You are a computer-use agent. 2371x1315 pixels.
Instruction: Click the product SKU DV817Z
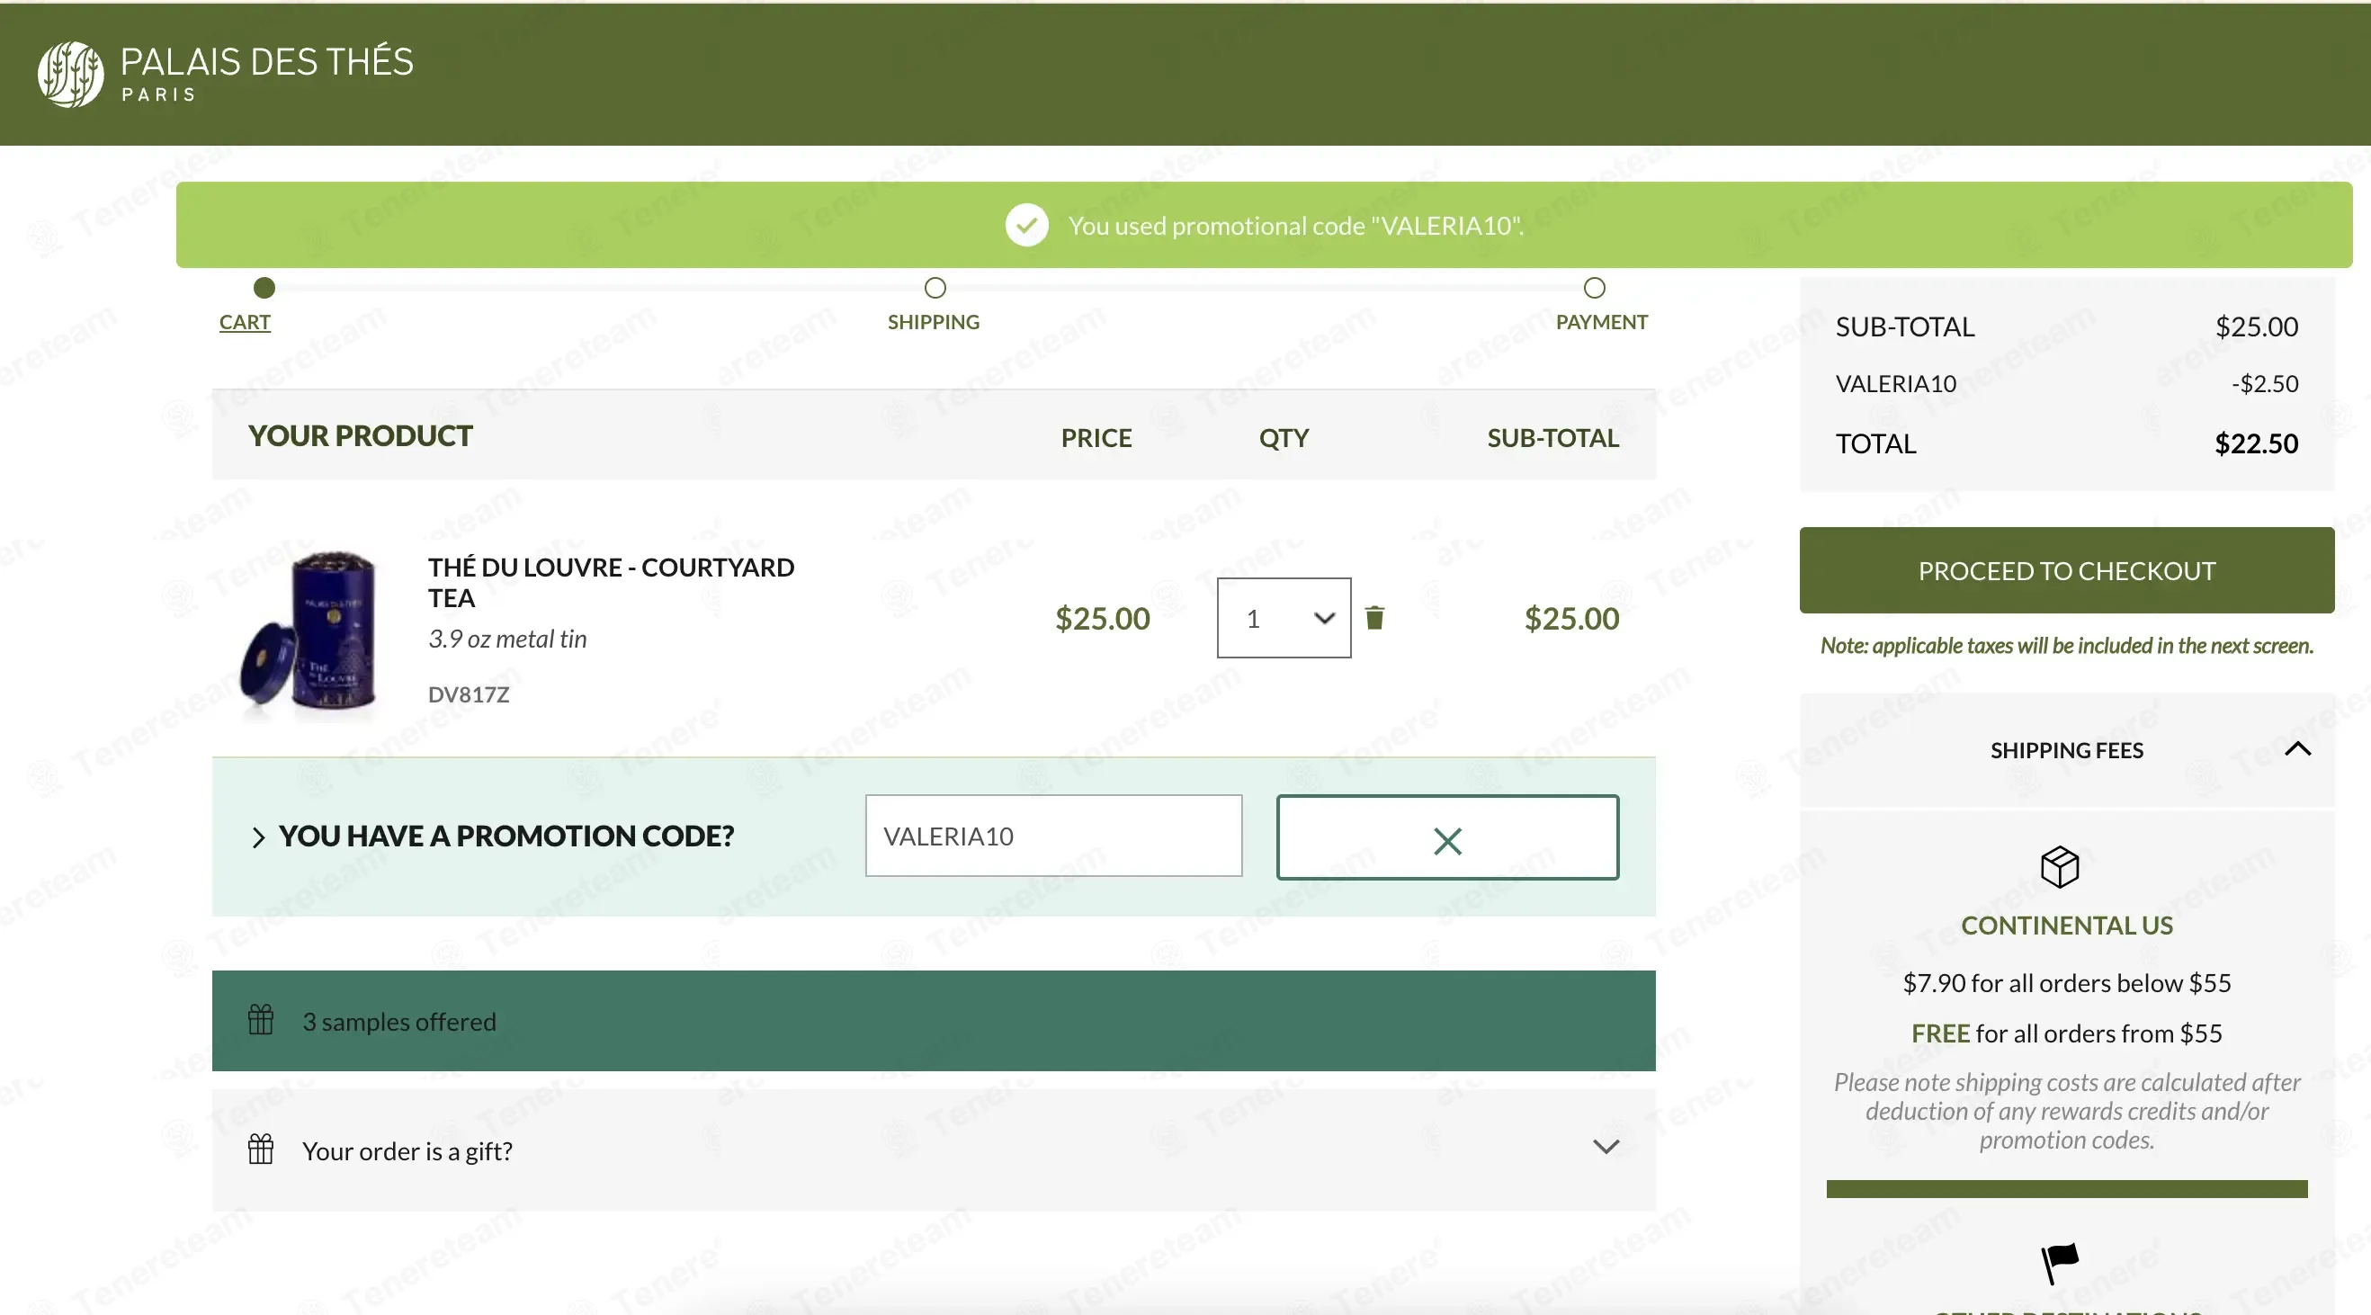469,694
